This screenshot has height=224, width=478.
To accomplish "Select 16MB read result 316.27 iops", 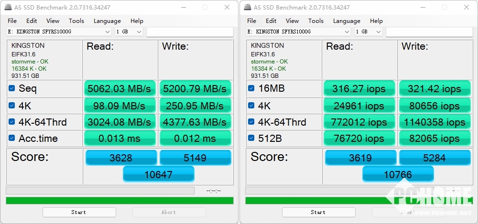I will 359,89.
